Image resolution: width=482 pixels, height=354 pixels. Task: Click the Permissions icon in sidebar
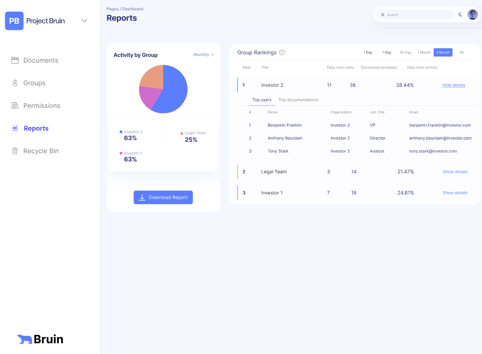pyautogui.click(x=15, y=105)
